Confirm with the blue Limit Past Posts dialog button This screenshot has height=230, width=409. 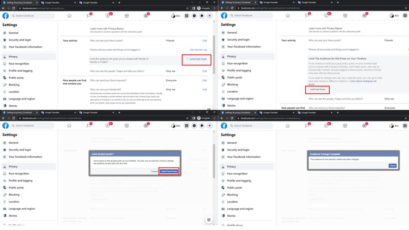coord(169,171)
